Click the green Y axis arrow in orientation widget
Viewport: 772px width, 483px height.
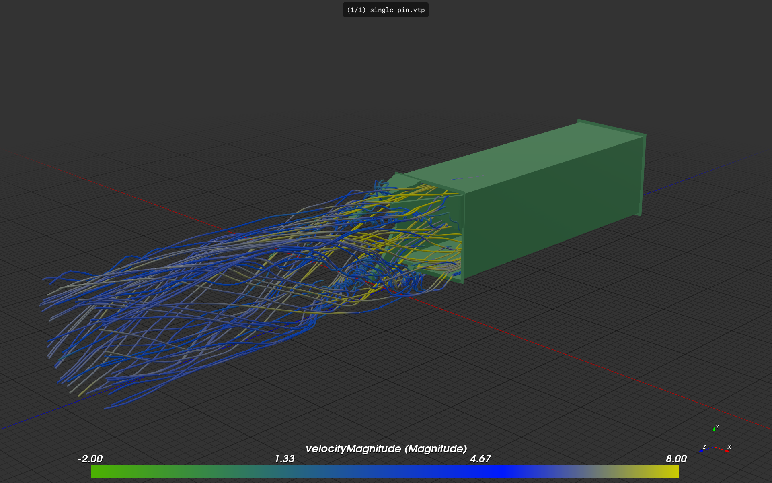point(714,430)
